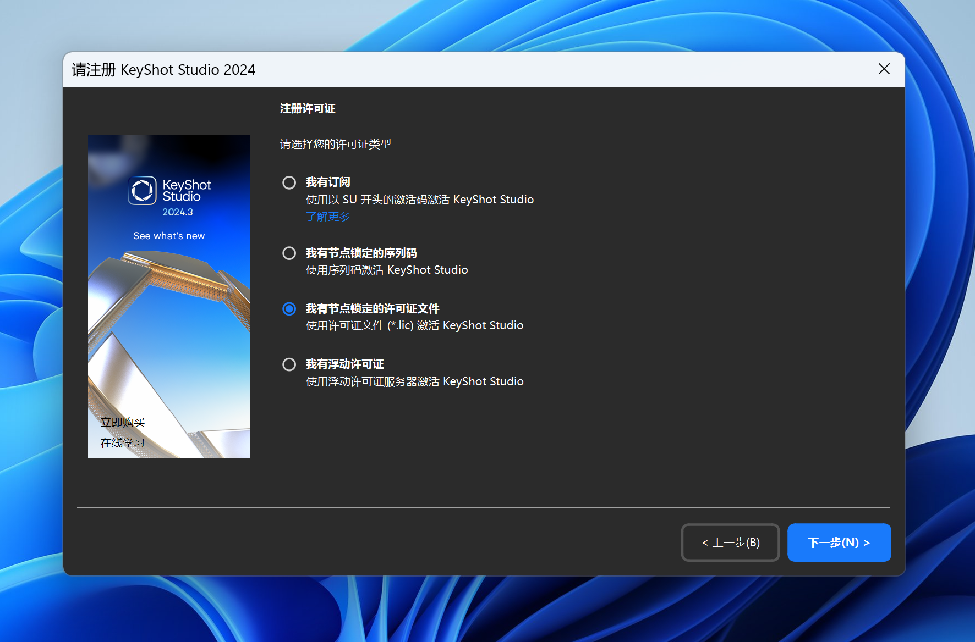Click the See what's new text
Viewport: 975px width, 642px height.
tap(169, 236)
